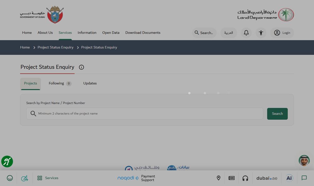Open the About Us menu

45,33
